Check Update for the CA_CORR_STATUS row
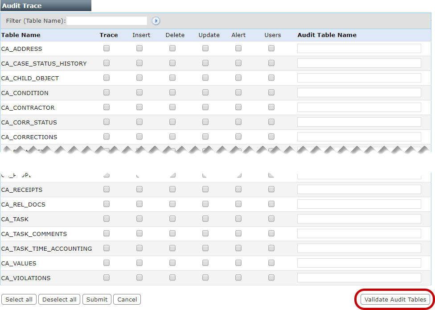 click(x=205, y=122)
